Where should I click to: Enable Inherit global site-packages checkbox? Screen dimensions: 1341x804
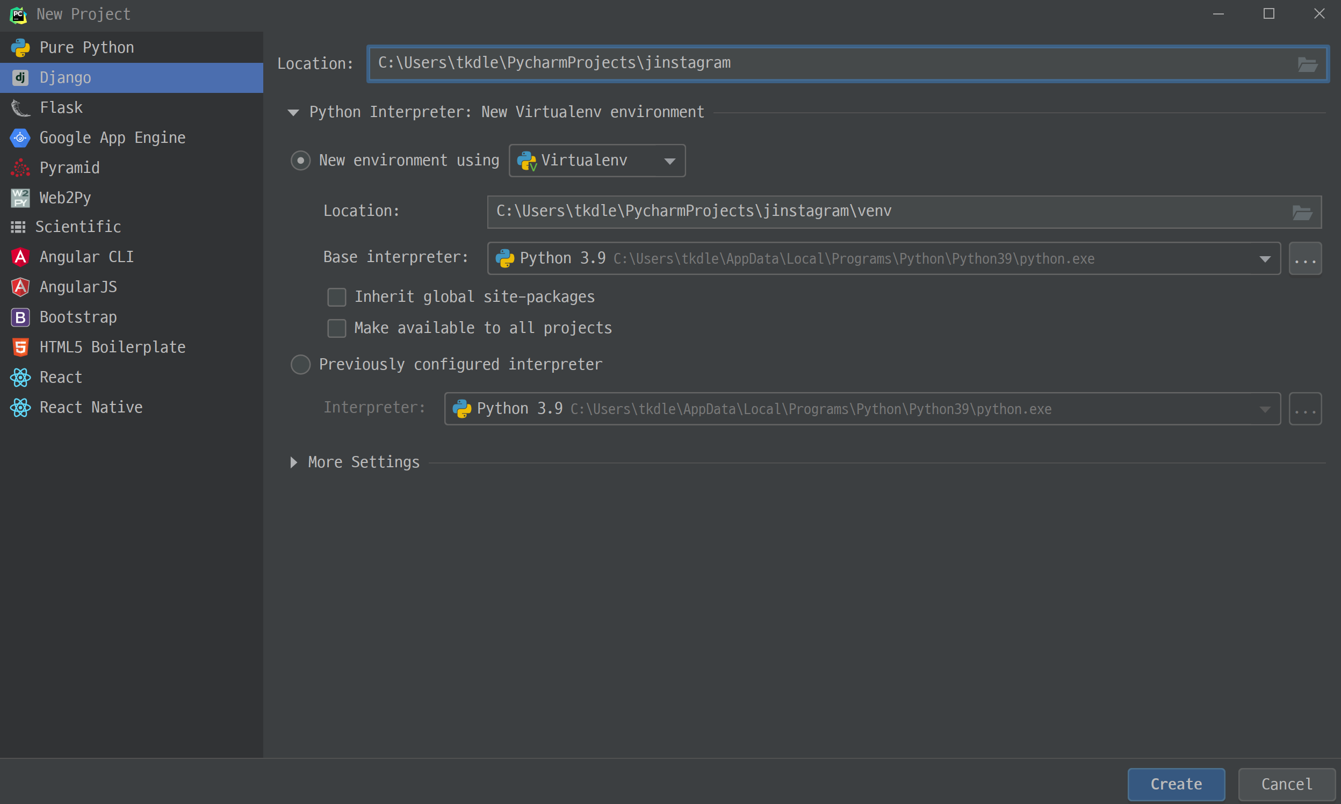(x=336, y=297)
